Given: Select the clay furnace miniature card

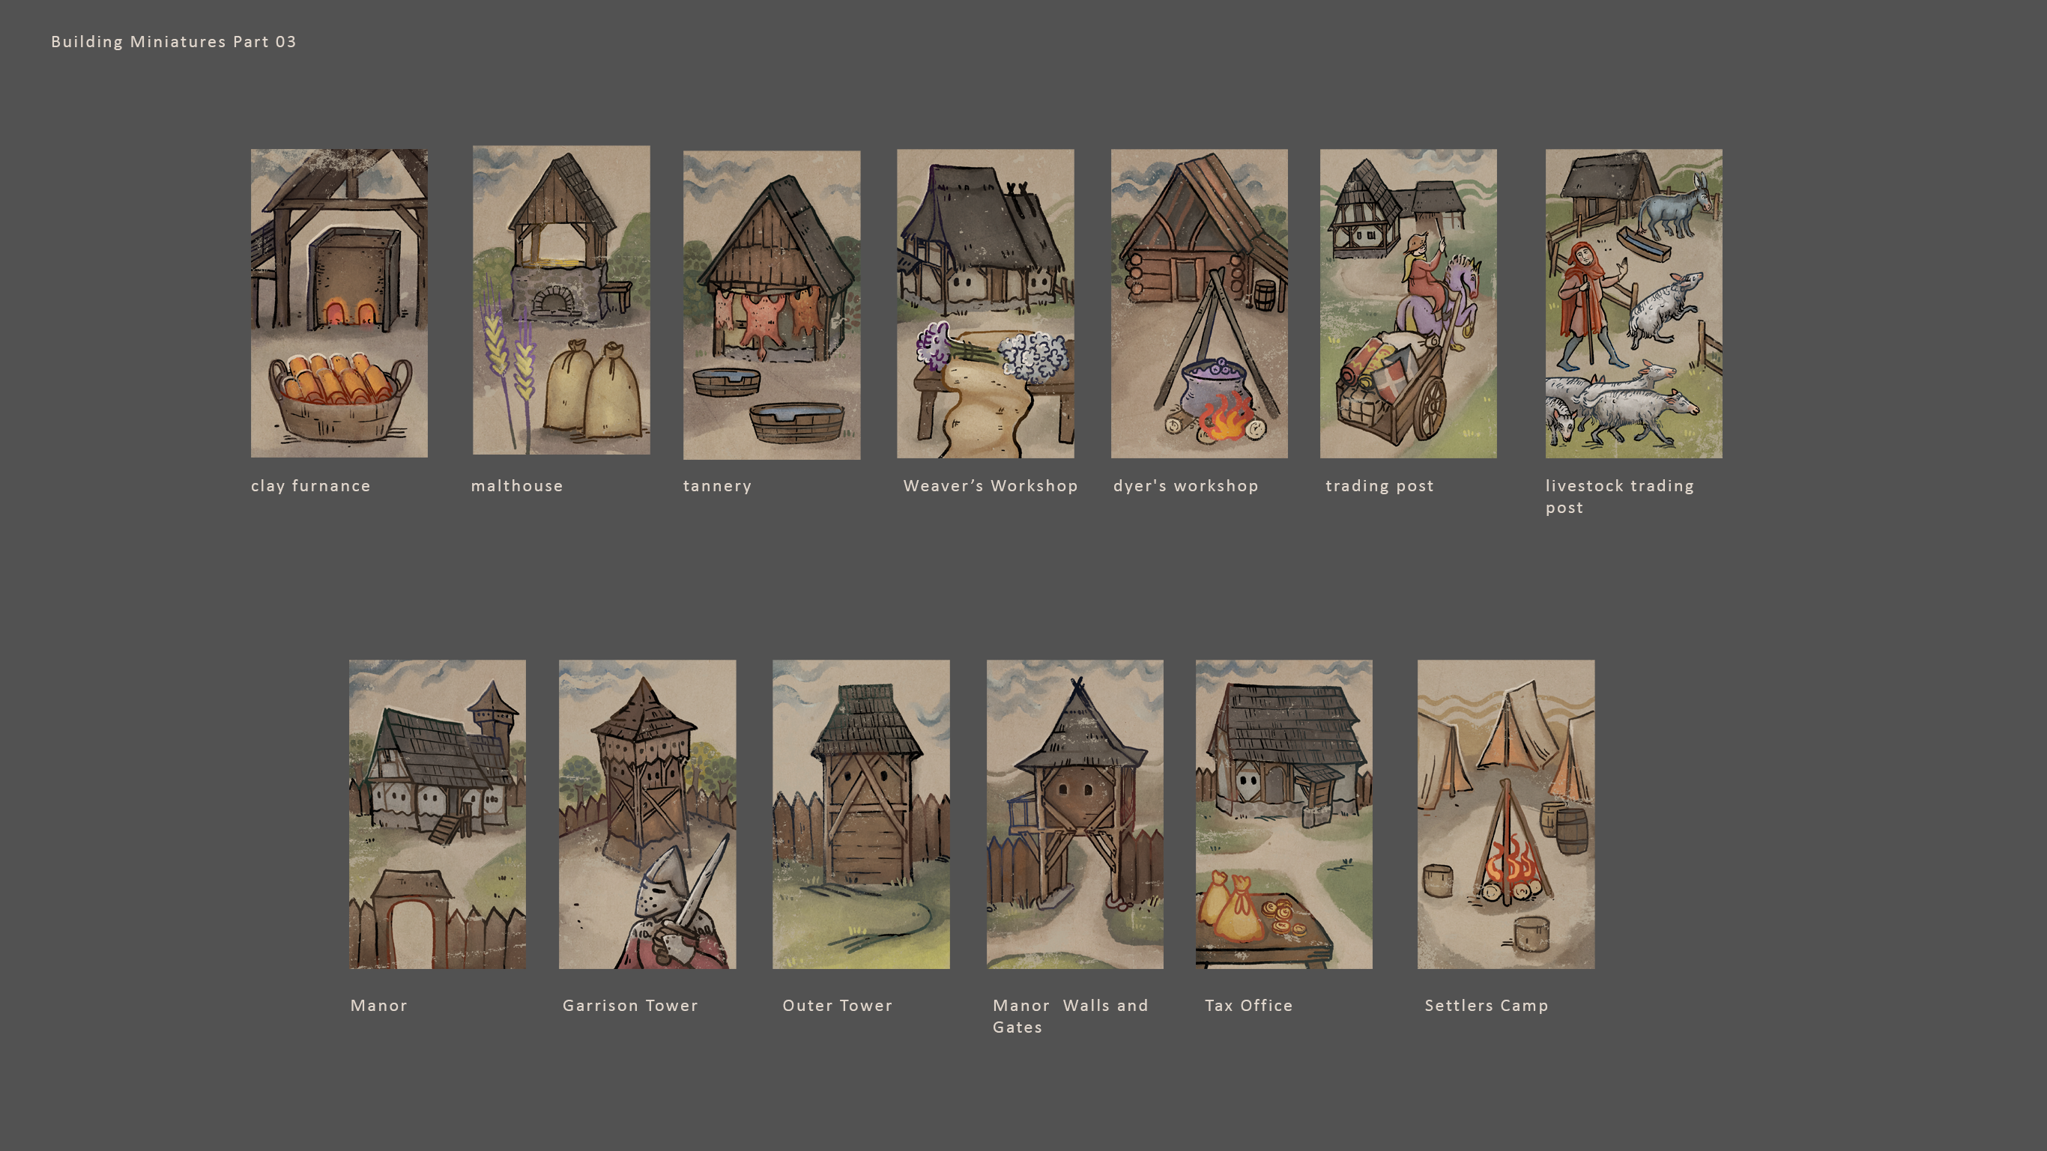Looking at the screenshot, I should (x=339, y=303).
